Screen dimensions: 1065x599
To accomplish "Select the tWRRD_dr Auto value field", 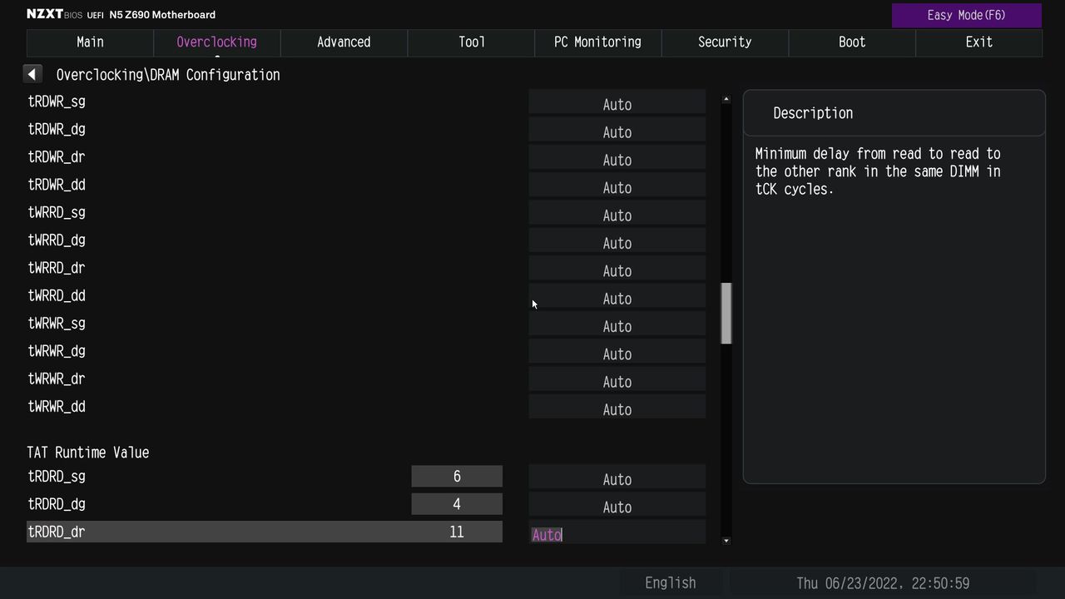I will [617, 270].
